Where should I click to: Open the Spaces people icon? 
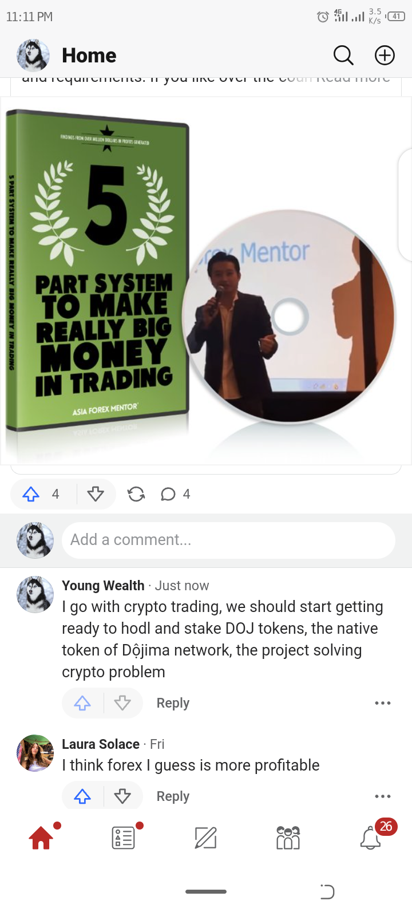click(288, 838)
